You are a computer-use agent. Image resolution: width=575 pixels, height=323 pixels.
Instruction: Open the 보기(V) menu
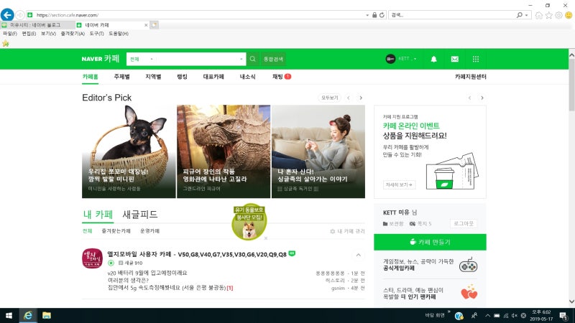pos(48,33)
